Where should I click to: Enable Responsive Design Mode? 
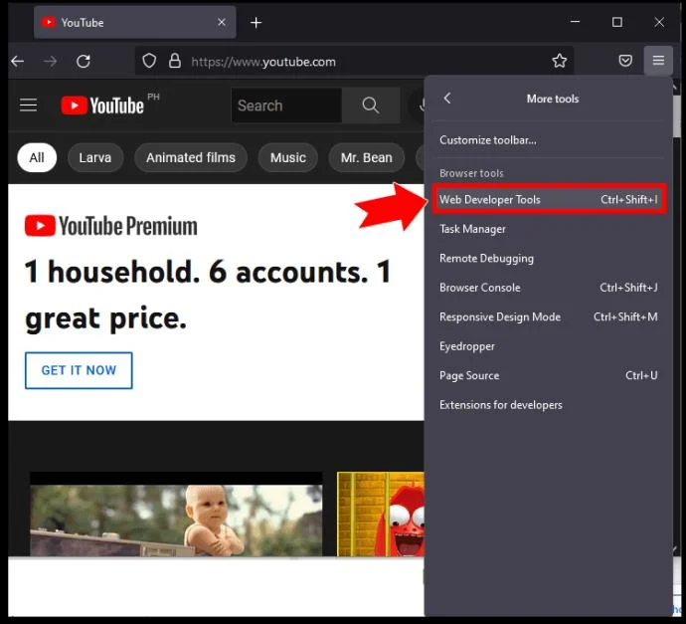tap(548, 316)
